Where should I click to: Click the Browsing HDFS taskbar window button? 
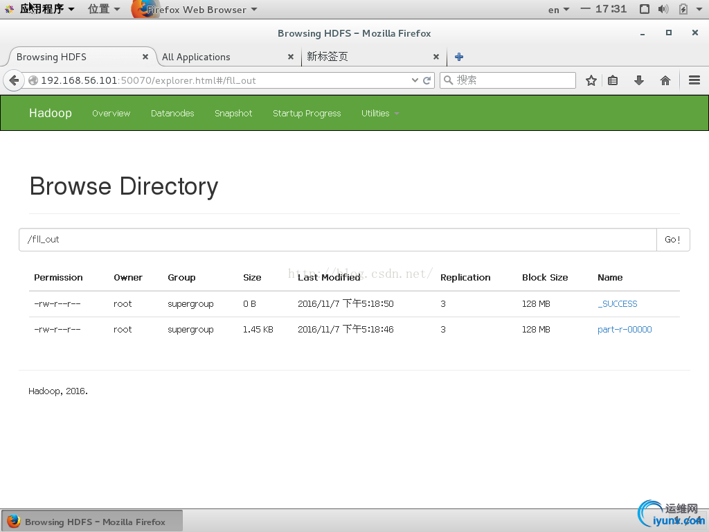pos(92,521)
